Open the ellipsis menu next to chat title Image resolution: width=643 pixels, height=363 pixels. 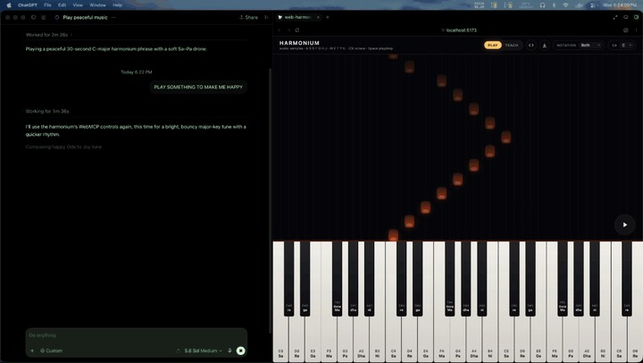pyautogui.click(x=113, y=17)
